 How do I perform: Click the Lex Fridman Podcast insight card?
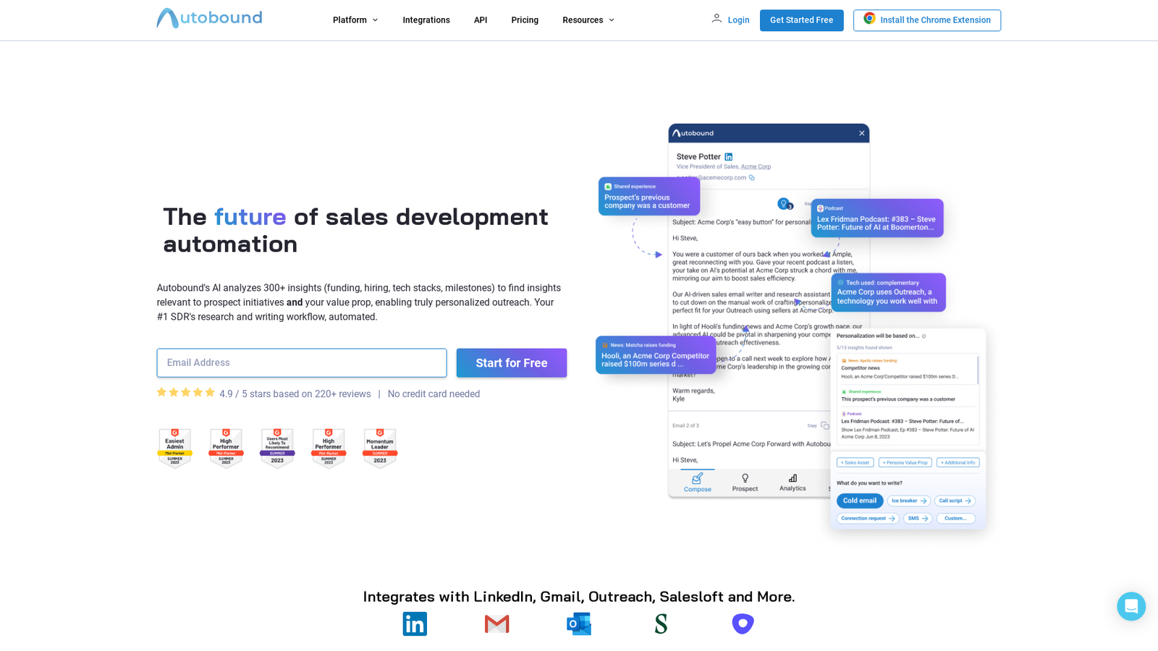(x=877, y=218)
